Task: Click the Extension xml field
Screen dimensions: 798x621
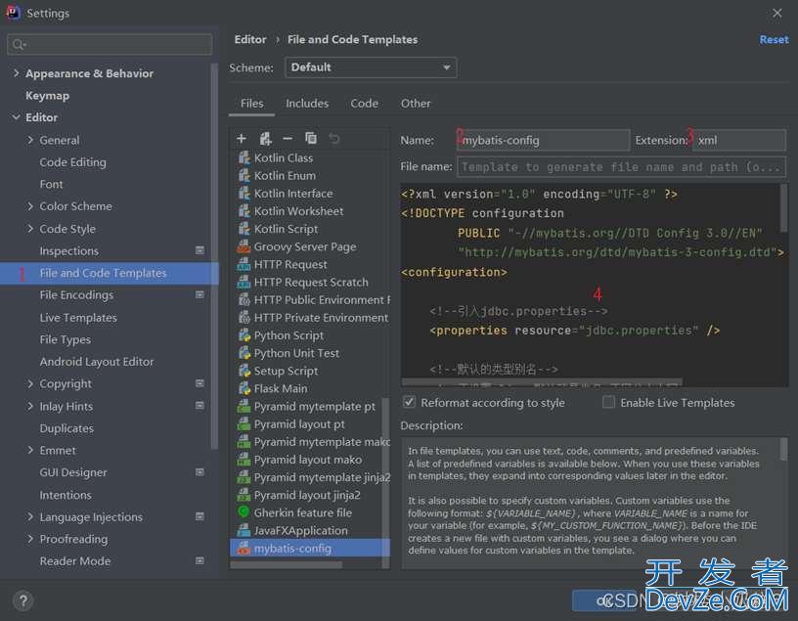Action: point(739,140)
